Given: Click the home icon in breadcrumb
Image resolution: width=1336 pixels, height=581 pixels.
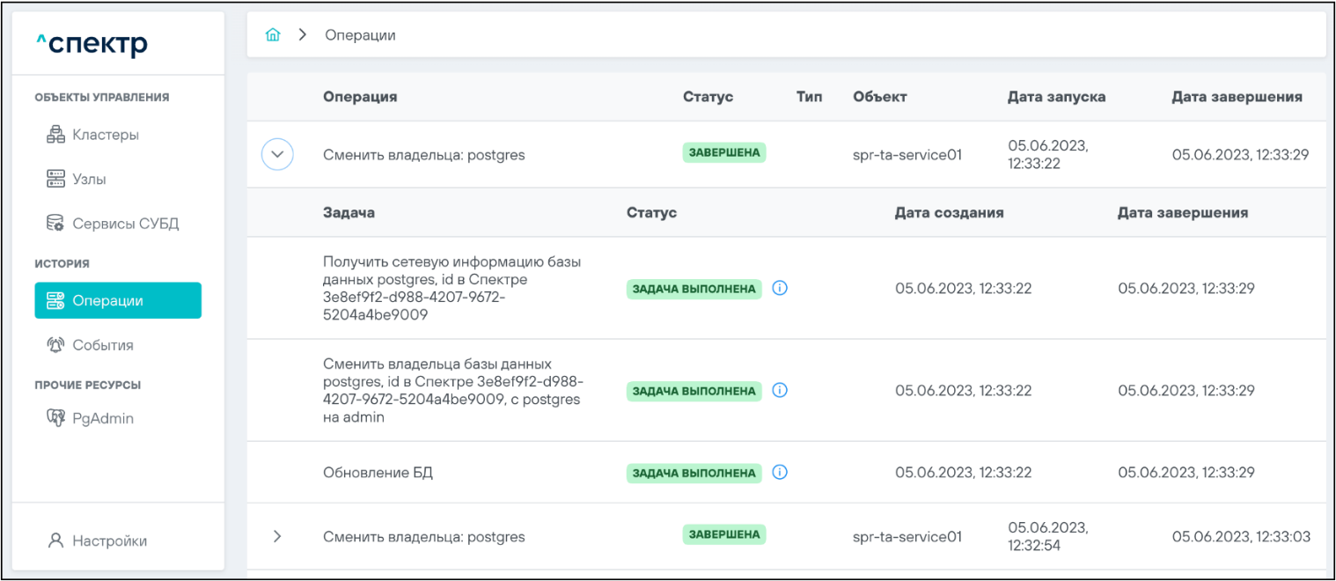Looking at the screenshot, I should click(273, 35).
